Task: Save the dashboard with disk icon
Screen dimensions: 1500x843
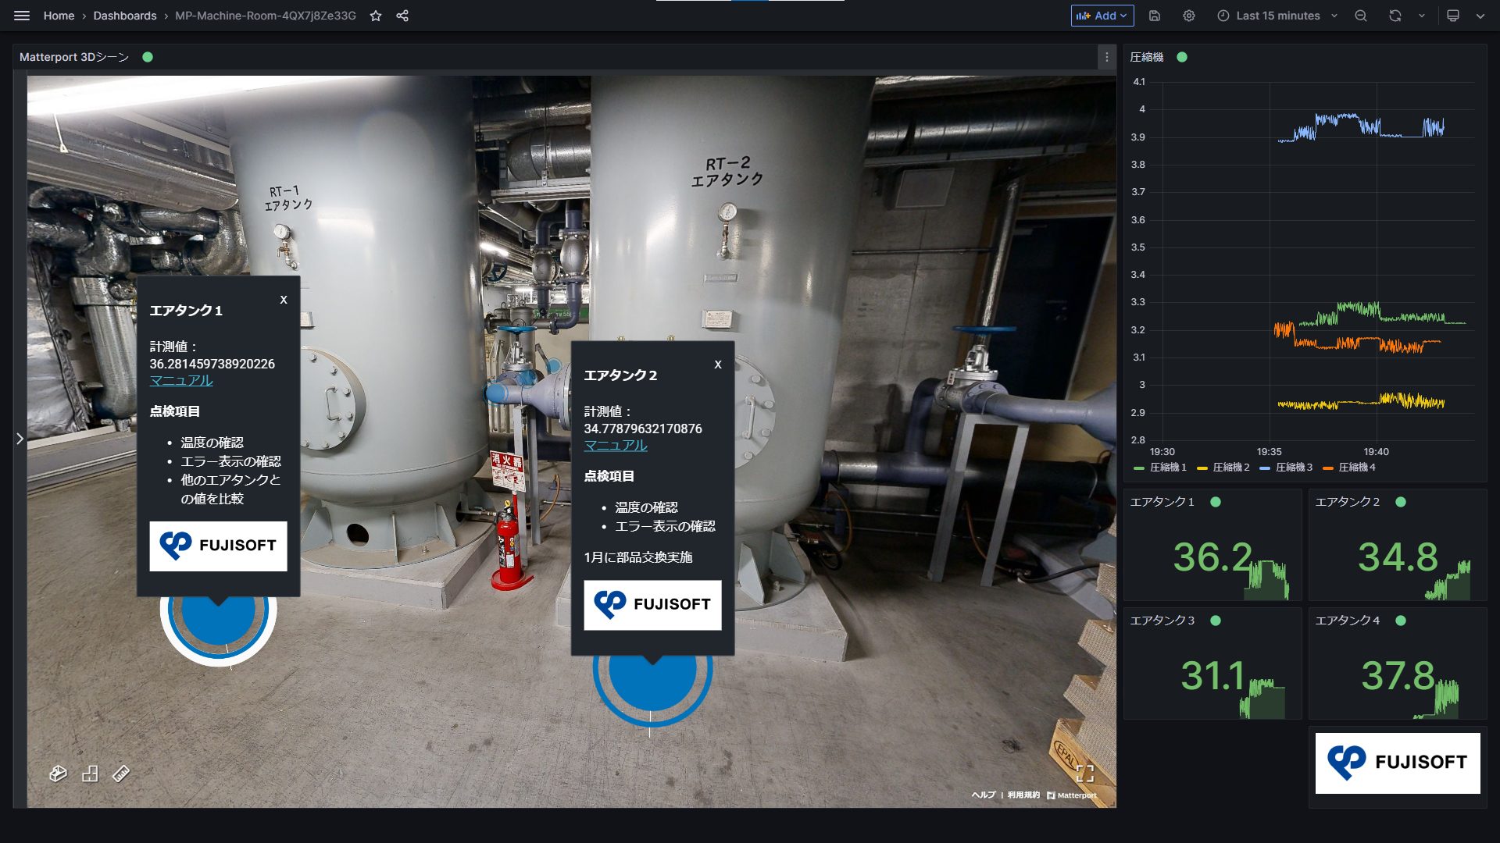Action: click(1155, 16)
